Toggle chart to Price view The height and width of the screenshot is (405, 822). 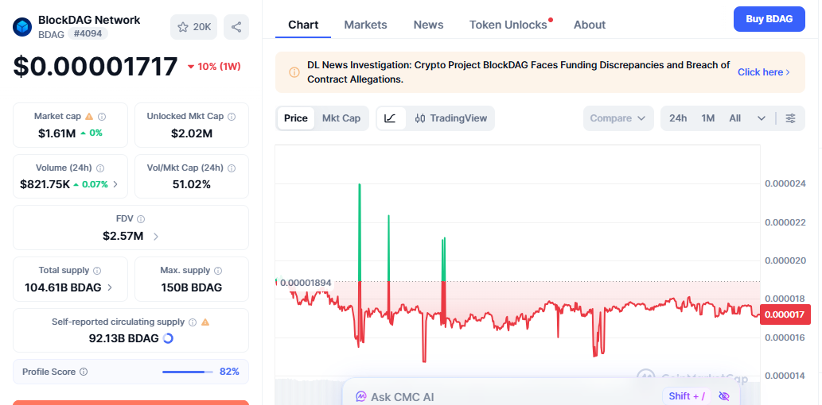296,118
